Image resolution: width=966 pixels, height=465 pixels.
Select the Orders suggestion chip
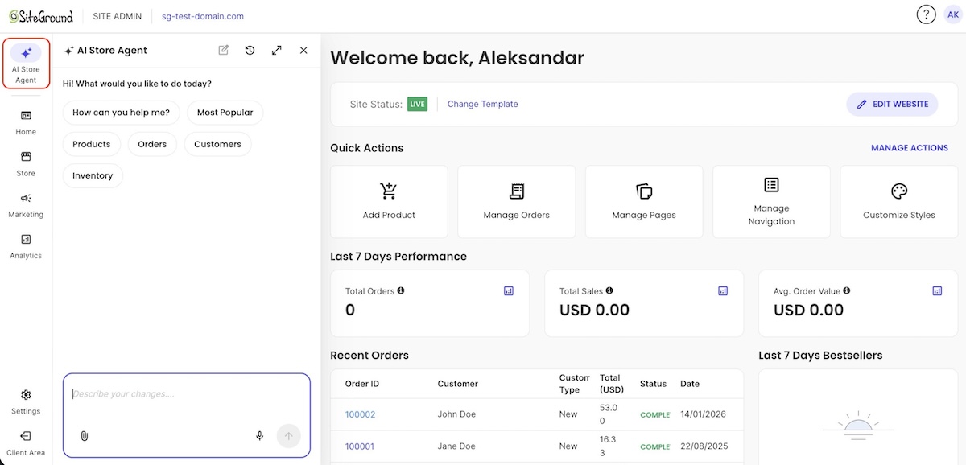click(152, 144)
